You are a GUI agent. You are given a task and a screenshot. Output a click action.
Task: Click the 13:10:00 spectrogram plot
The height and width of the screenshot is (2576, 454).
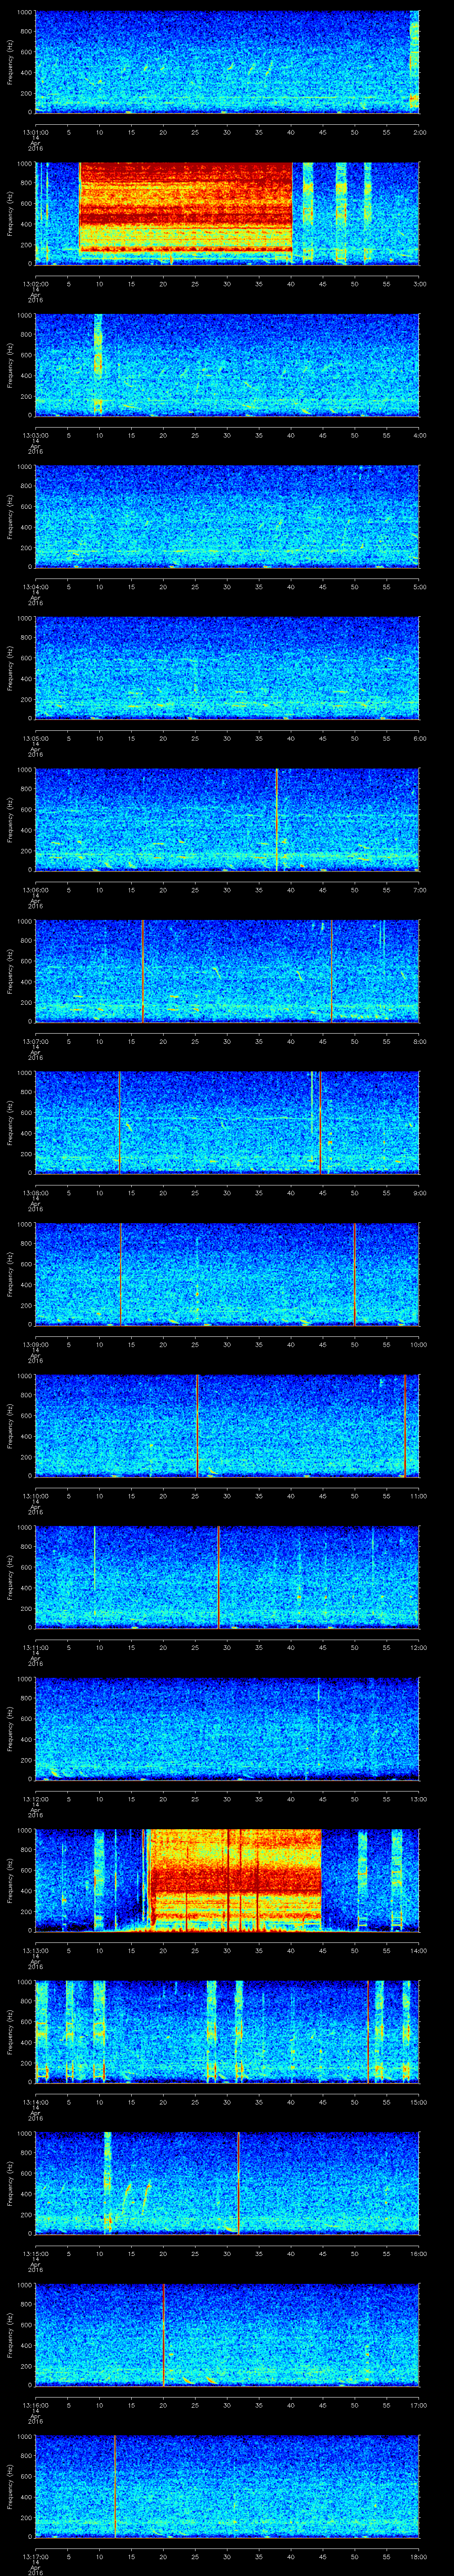227,1425
